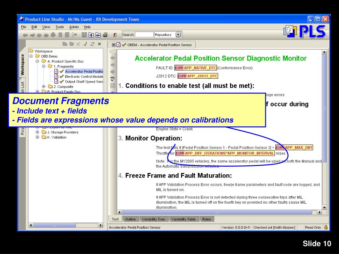
Task: Click the workspace tree's horizontal scrollbar right arrow
Action: [x=101, y=225]
